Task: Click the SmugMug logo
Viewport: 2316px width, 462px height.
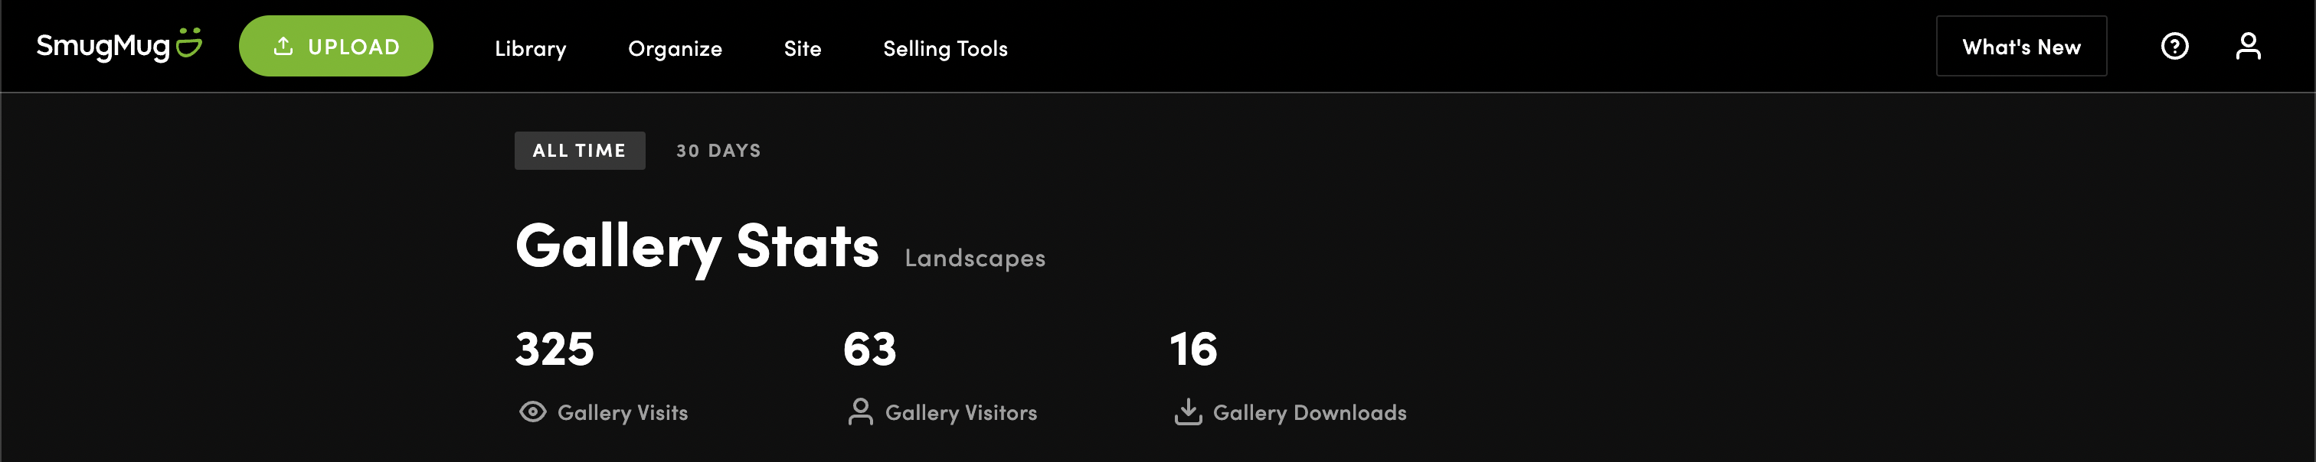Action: point(119,45)
